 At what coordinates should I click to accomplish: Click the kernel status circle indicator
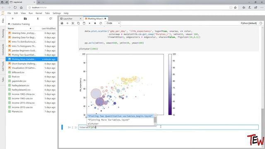click(x=261, y=23)
